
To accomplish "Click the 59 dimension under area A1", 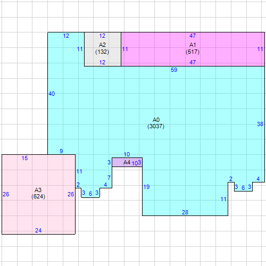I will coord(174,70).
